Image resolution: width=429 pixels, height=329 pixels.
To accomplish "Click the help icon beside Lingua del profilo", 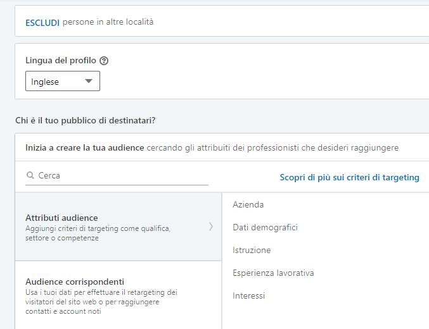I will (104, 61).
